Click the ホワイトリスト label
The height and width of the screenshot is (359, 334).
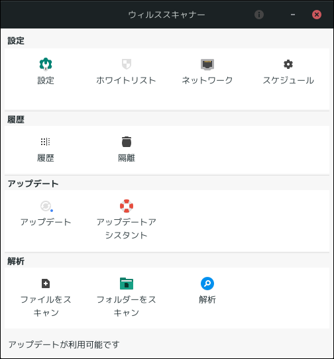[x=126, y=80]
